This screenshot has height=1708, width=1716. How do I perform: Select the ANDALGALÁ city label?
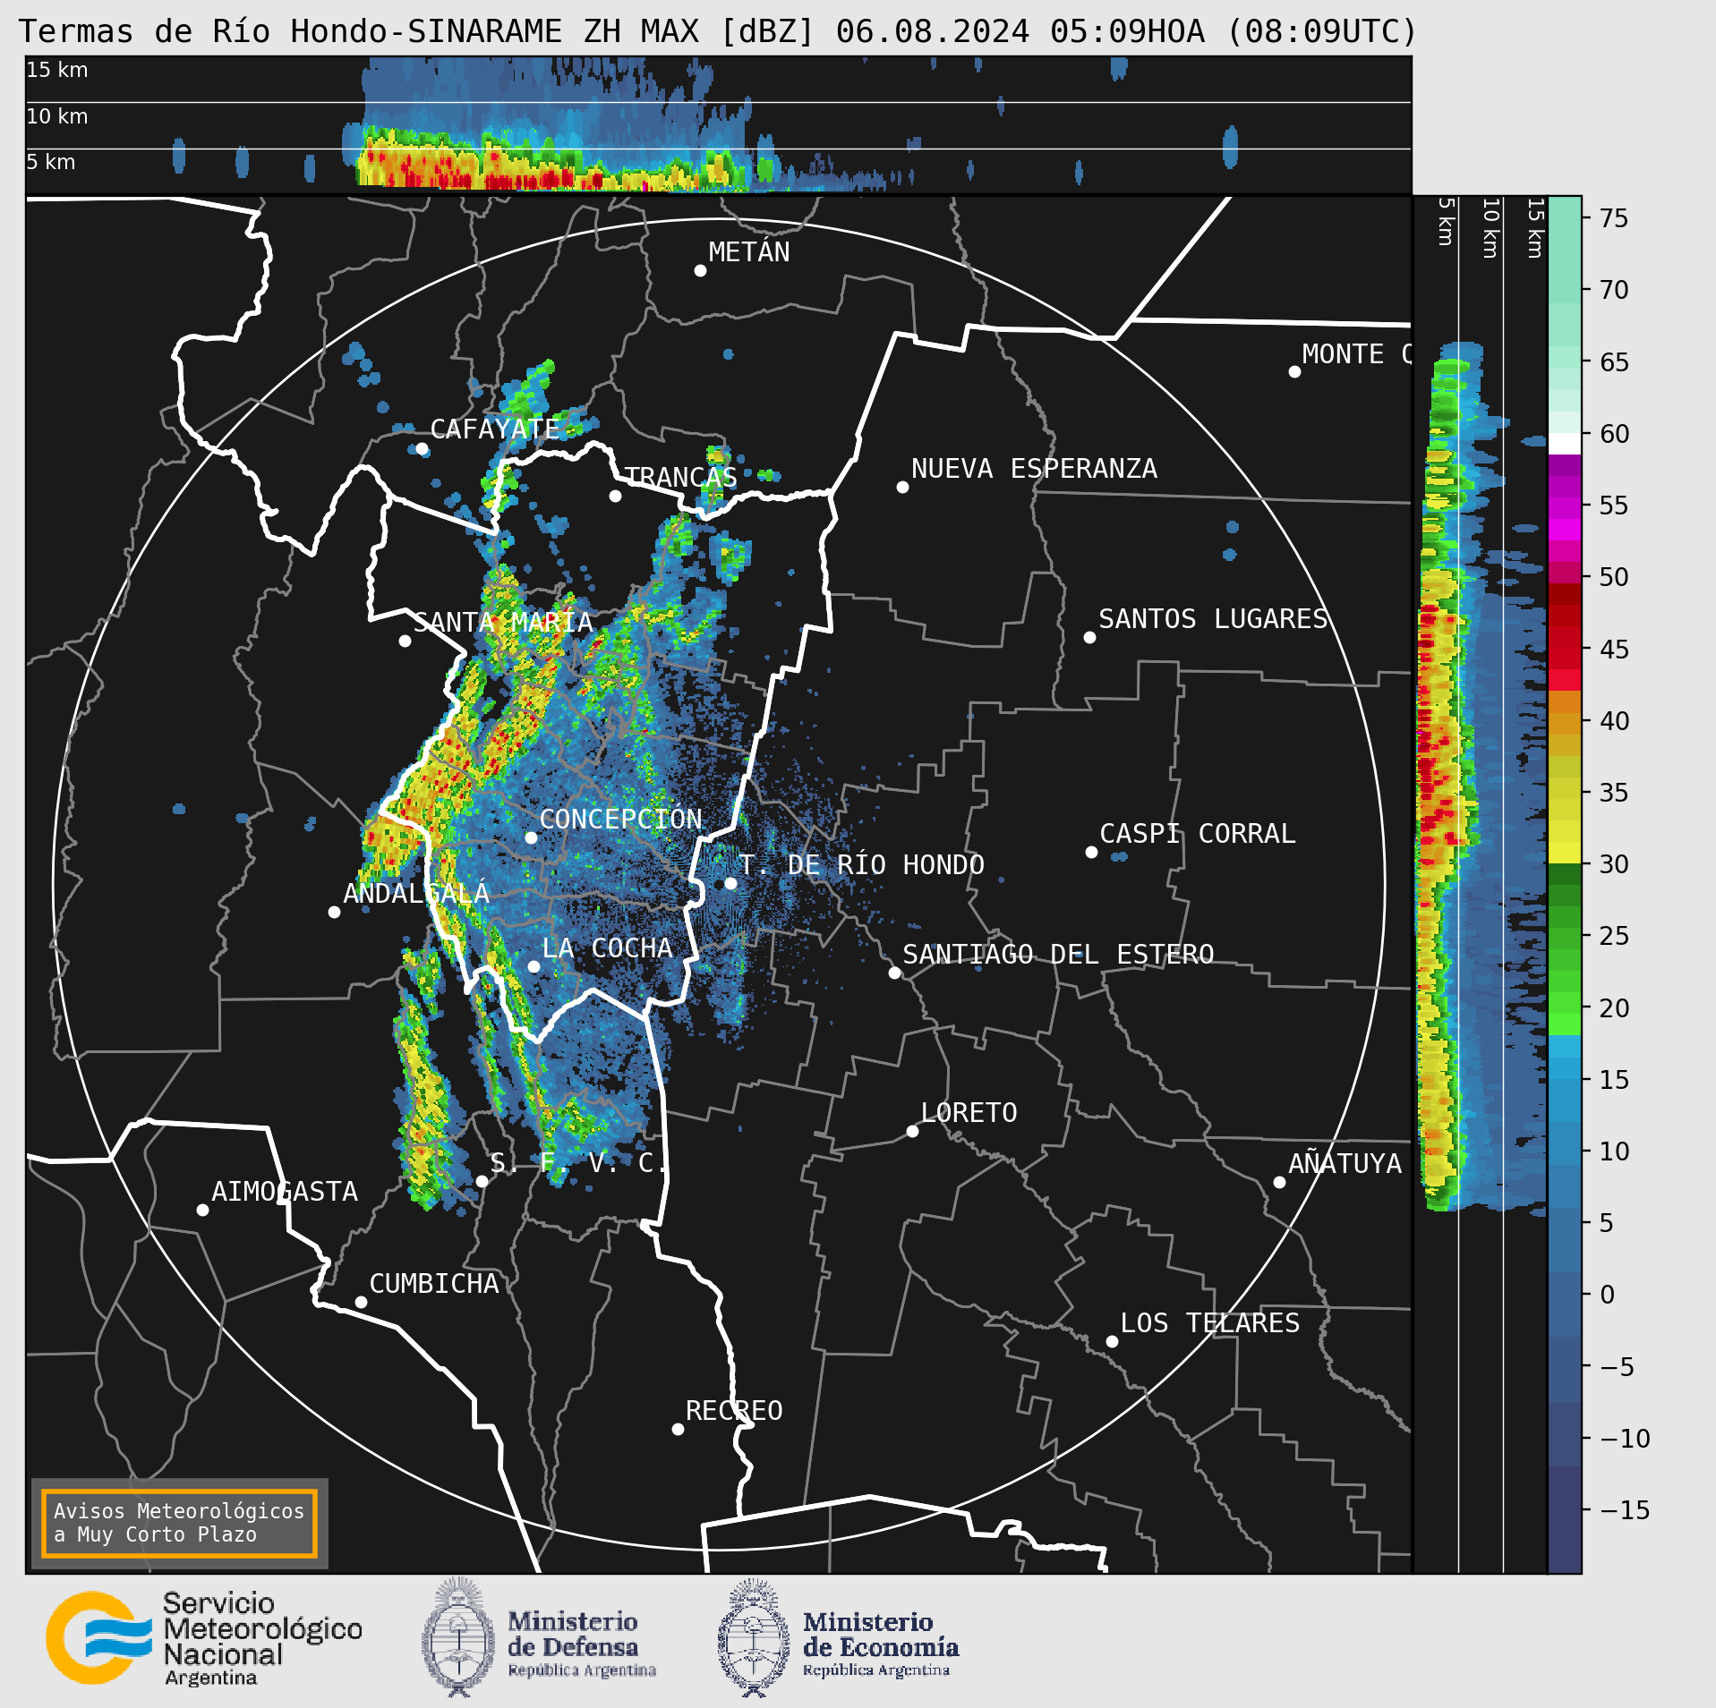[x=416, y=893]
